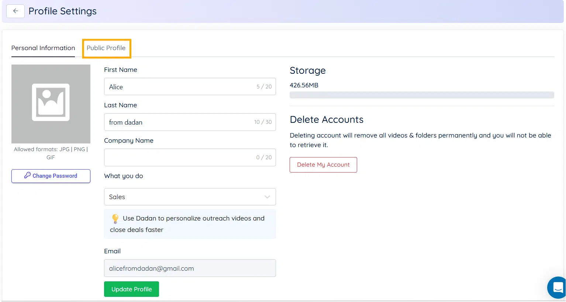Click the back arrow icon

(15, 11)
